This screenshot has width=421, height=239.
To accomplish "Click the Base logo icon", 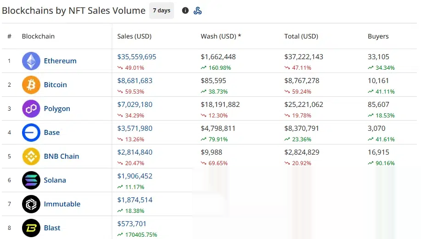I will tap(31, 133).
